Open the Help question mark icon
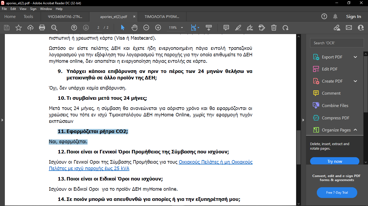 point(324,17)
